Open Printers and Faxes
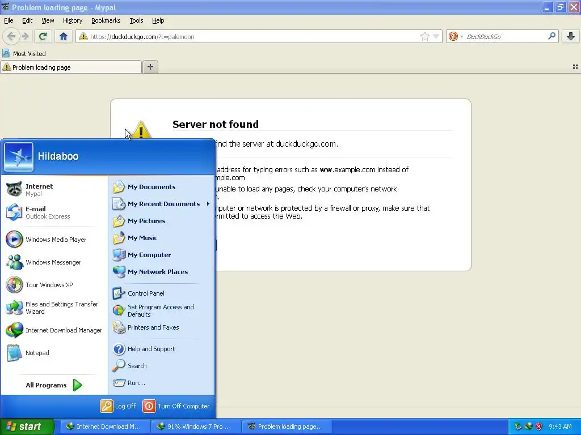Image resolution: width=581 pixels, height=435 pixels. coord(162,327)
